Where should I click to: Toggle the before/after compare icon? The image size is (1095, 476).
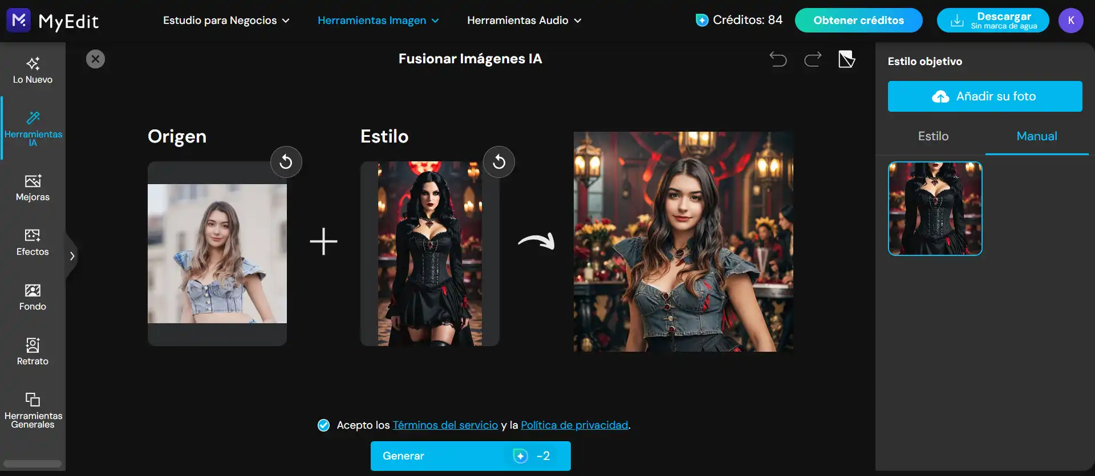point(846,59)
